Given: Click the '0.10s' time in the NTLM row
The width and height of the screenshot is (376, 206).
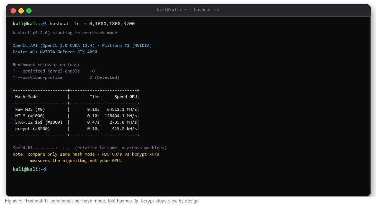Looking at the screenshot, I should pyautogui.click(x=94, y=116).
